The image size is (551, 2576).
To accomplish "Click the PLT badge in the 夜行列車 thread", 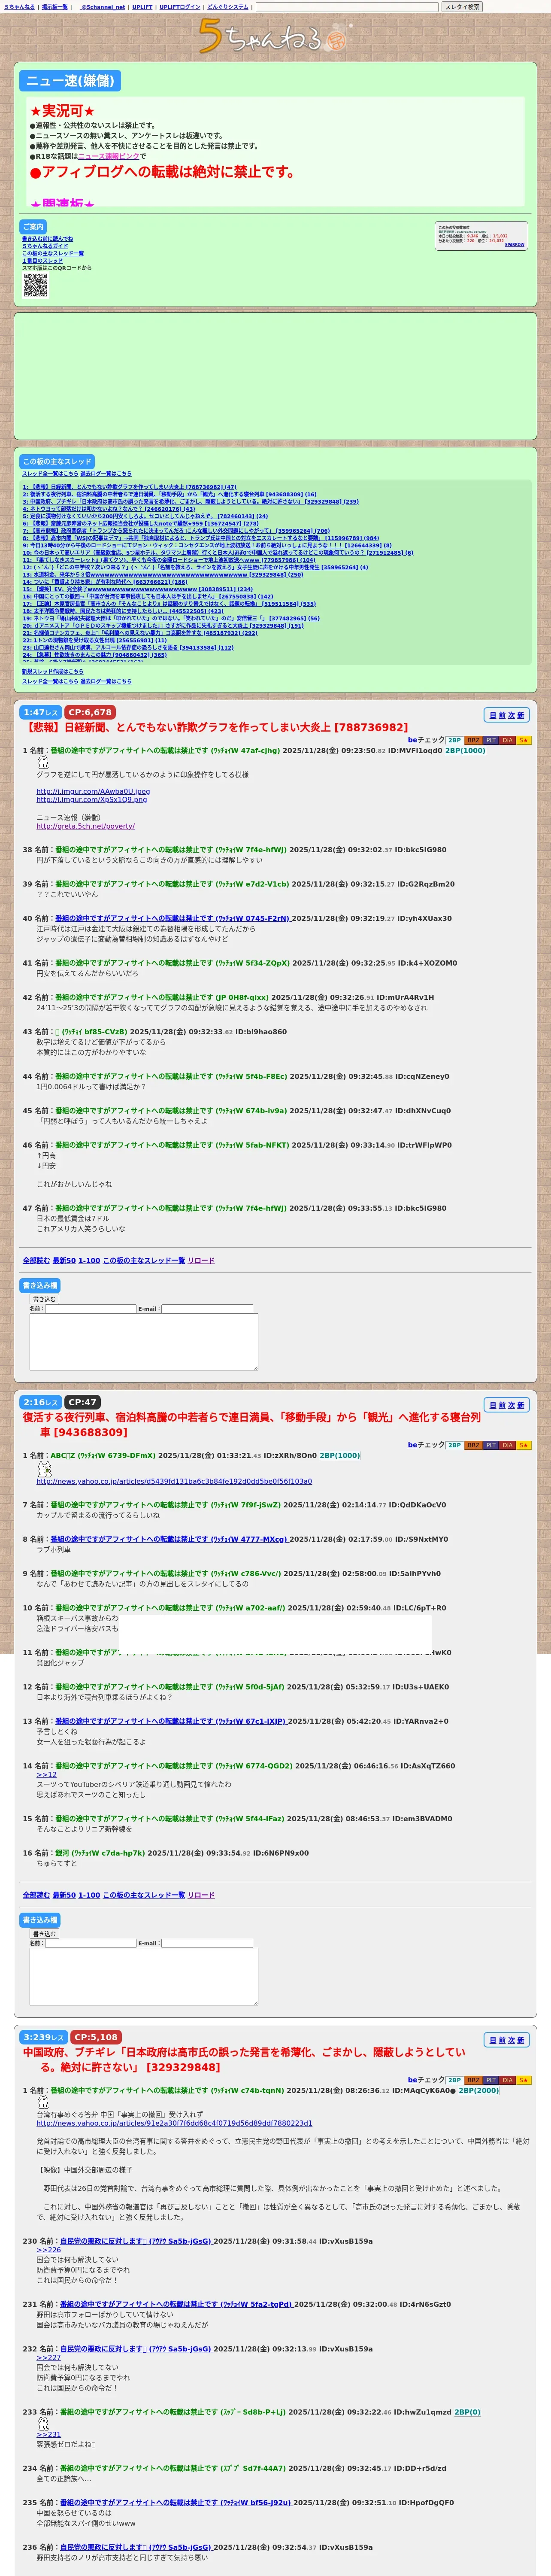I will point(490,1445).
